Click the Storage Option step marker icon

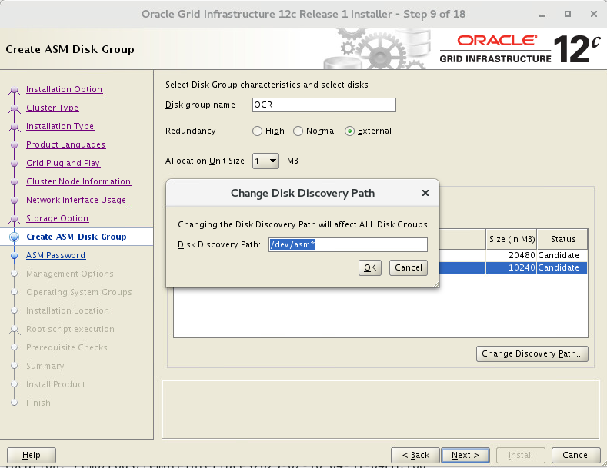tap(15, 219)
